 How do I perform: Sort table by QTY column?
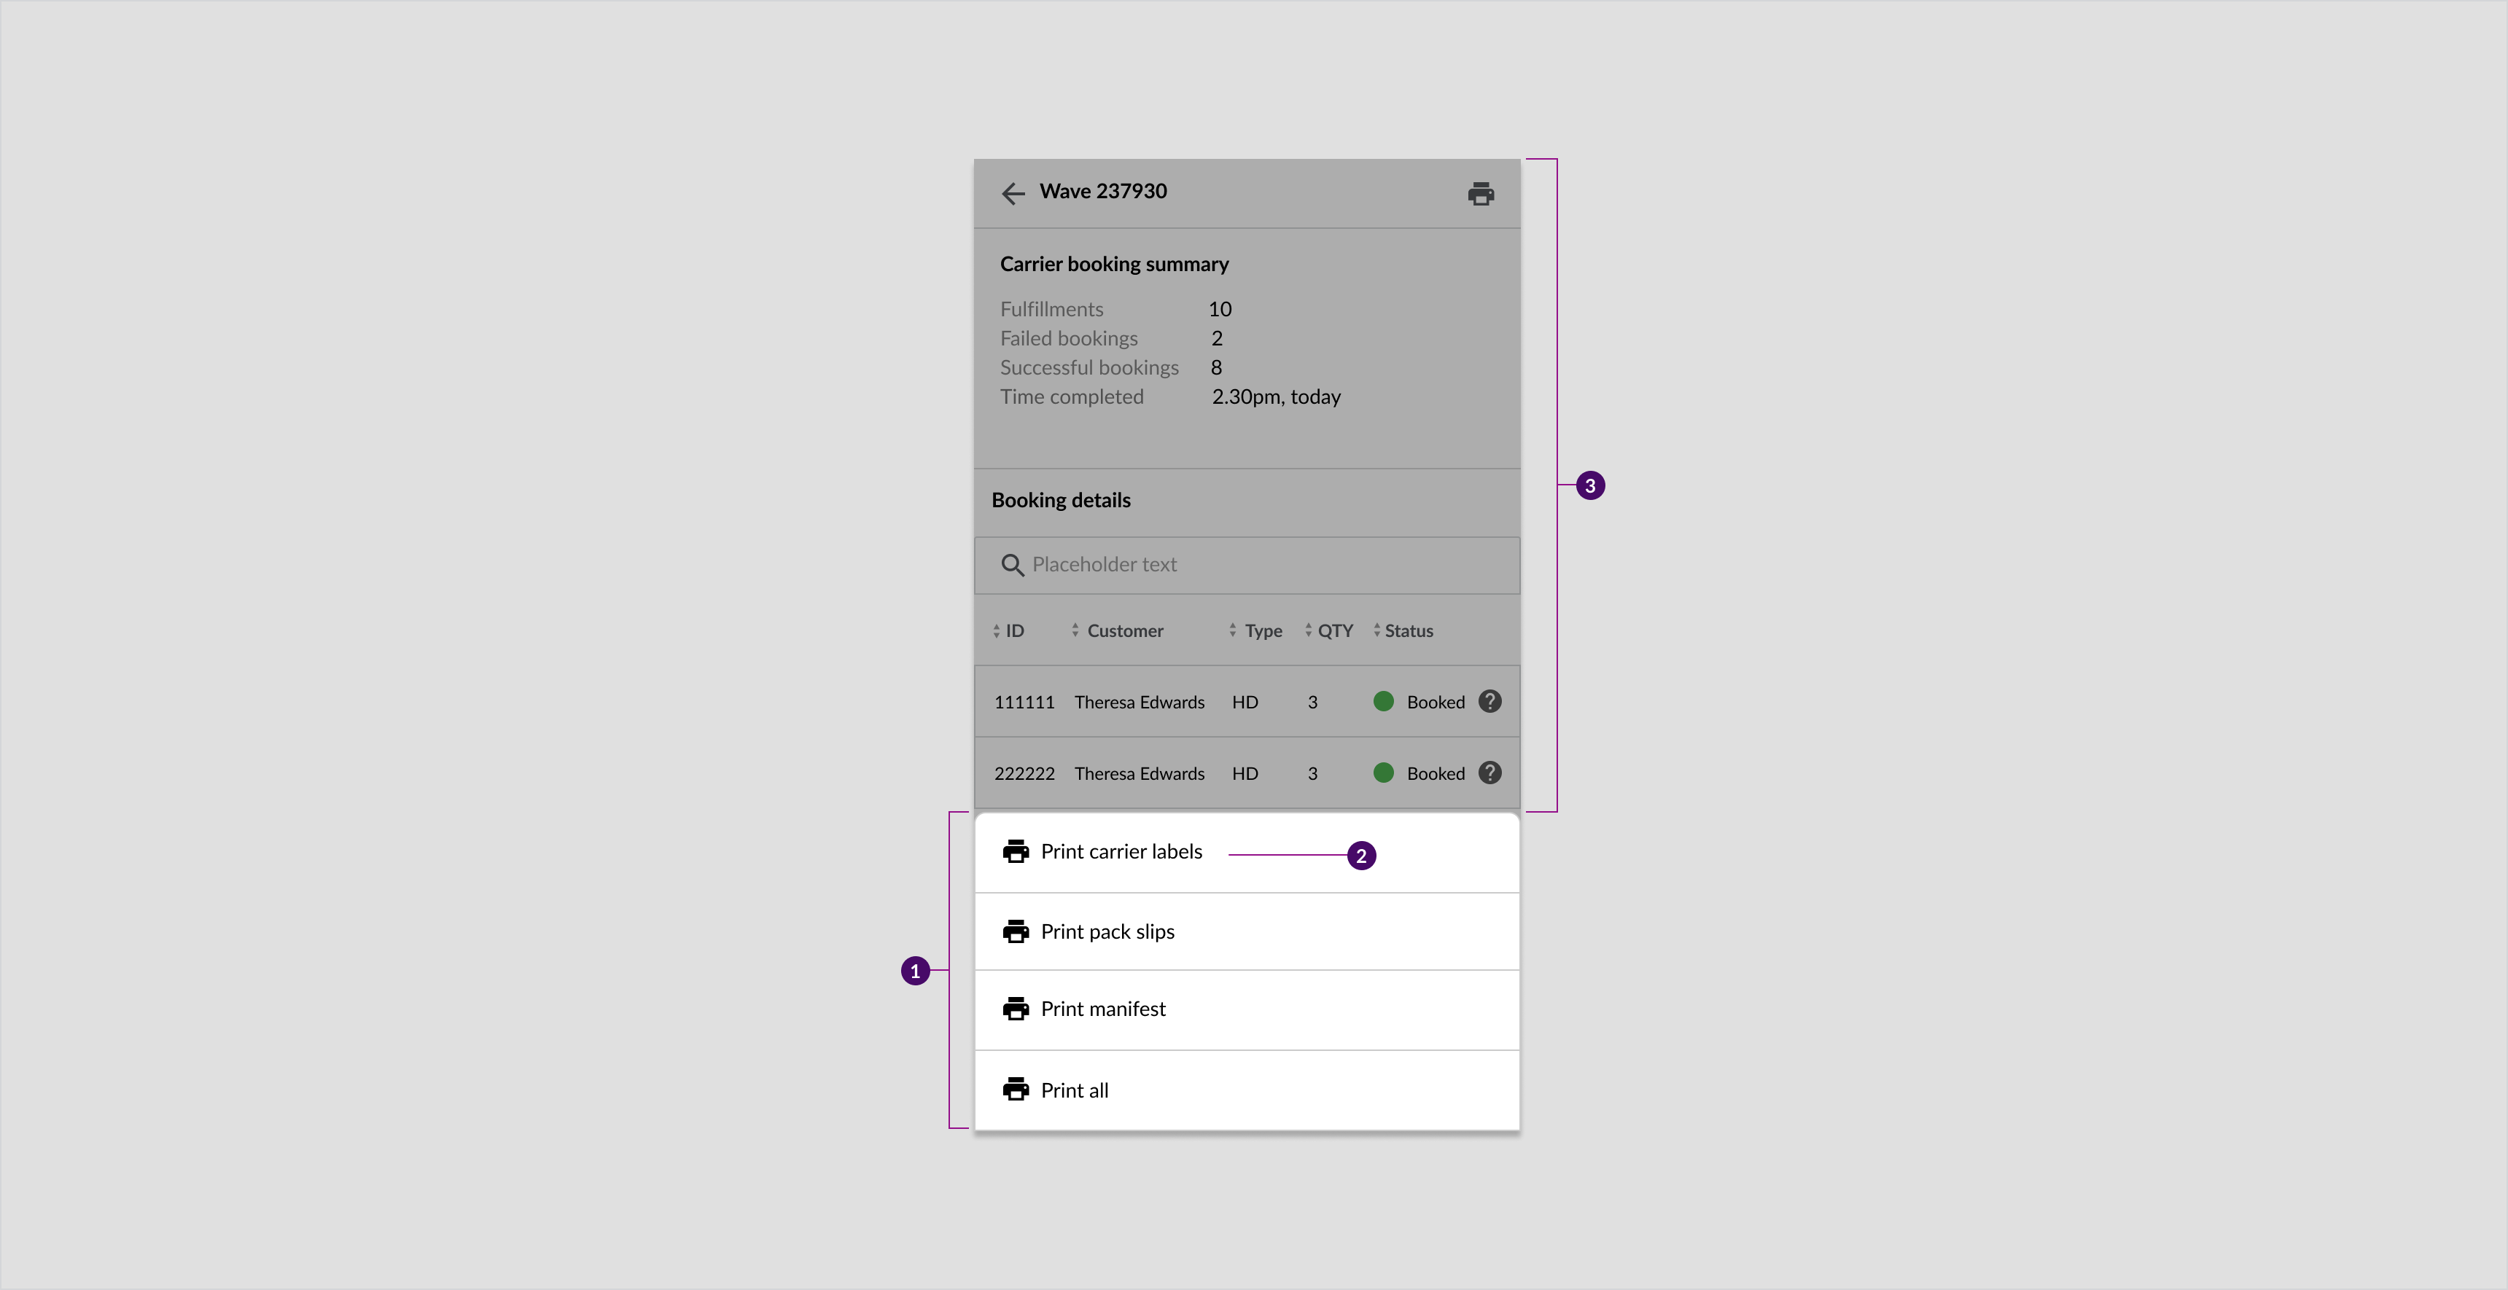pyautogui.click(x=1329, y=631)
